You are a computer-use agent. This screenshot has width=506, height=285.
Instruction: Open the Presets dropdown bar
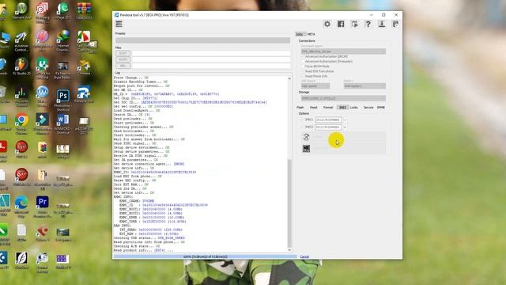point(202,40)
